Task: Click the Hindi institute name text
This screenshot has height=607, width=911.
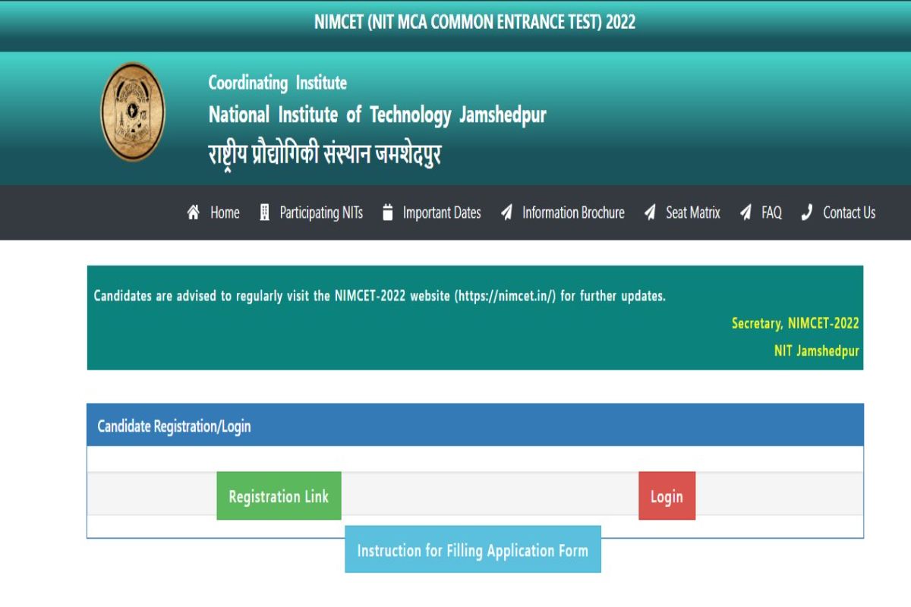Action: pyautogui.click(x=325, y=153)
